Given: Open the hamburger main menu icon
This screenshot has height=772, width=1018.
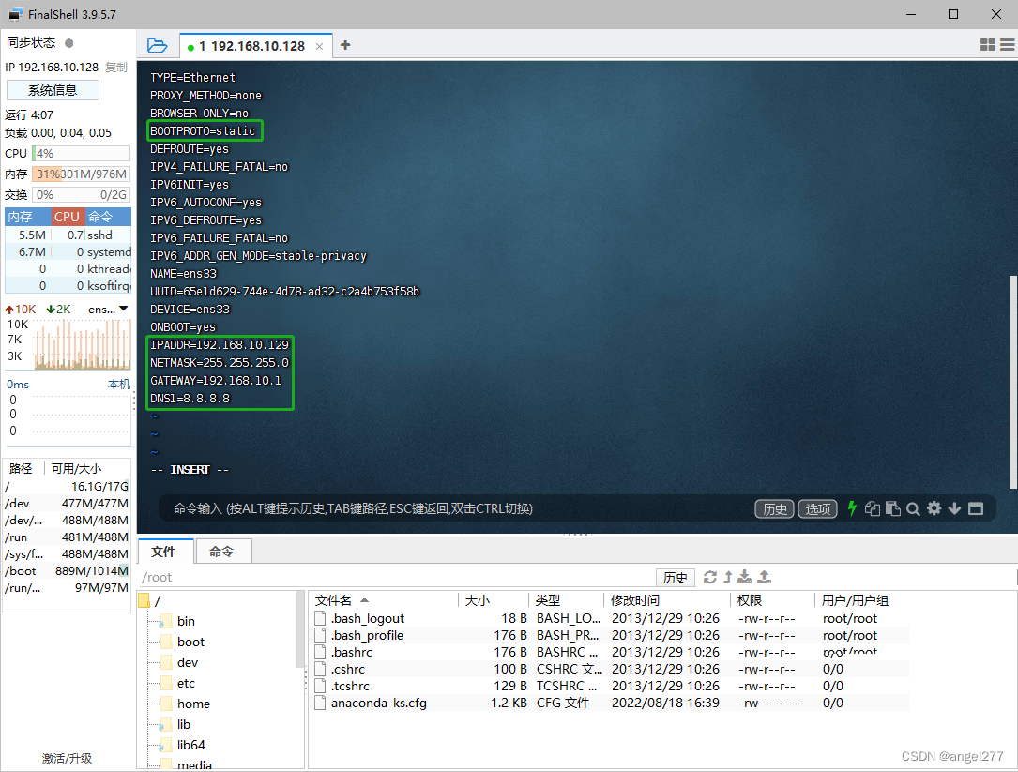Looking at the screenshot, I should (1008, 45).
